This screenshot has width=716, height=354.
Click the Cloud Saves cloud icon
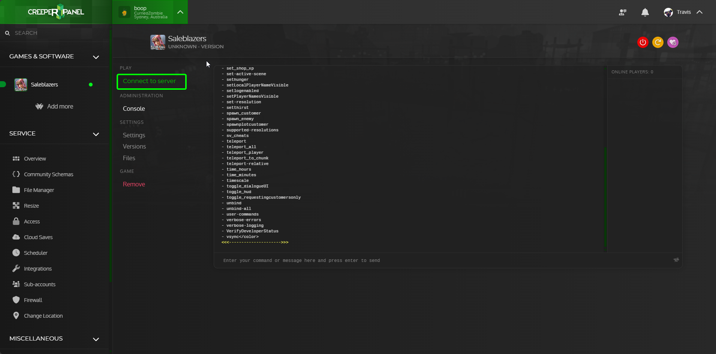pos(16,237)
